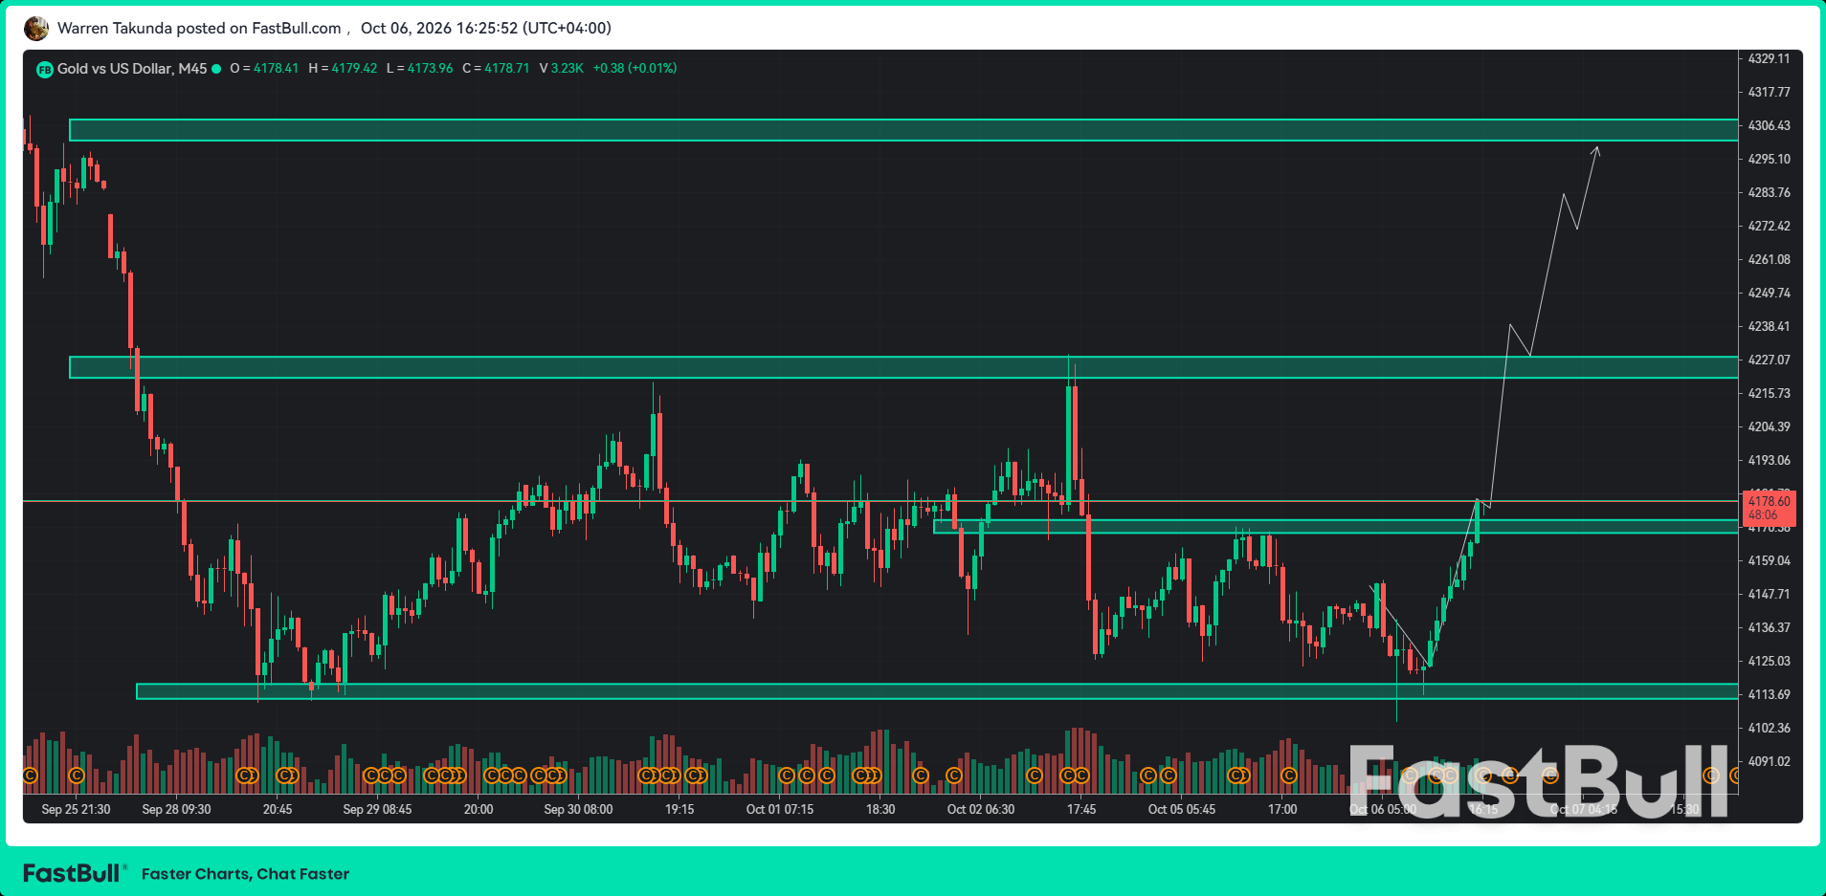
Task: Click time axis label '18:30'
Action: 880,810
